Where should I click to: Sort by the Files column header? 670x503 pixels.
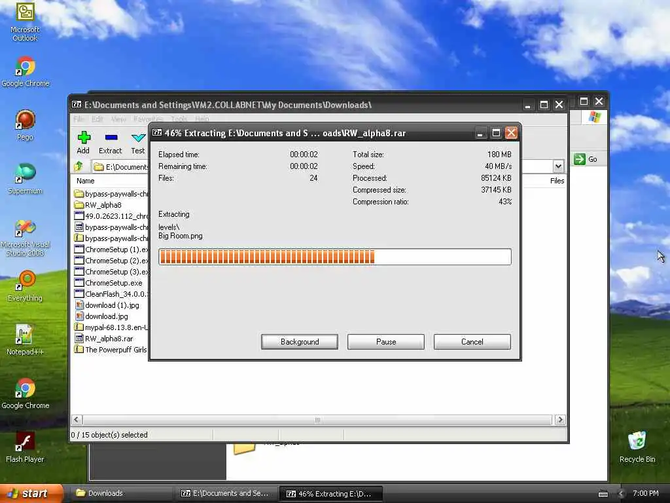pyautogui.click(x=557, y=181)
